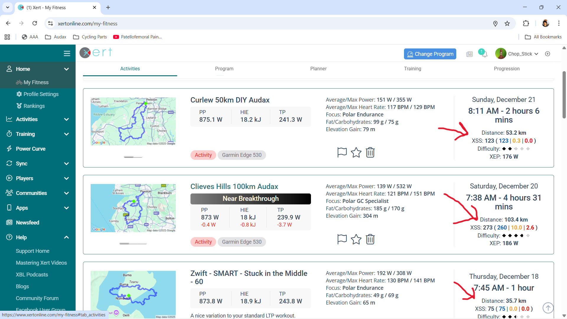Click the Curlew 50km route map thumbnail
Image resolution: width=567 pixels, height=319 pixels.
(x=133, y=121)
